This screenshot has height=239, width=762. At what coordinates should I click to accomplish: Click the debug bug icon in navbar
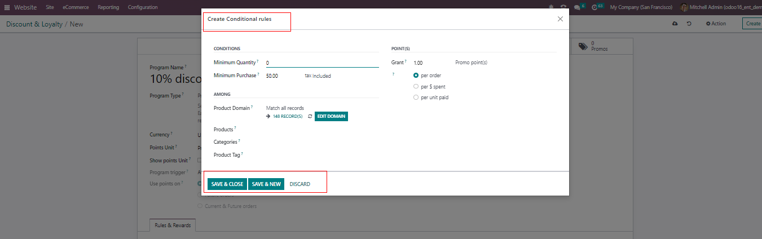[x=550, y=7]
